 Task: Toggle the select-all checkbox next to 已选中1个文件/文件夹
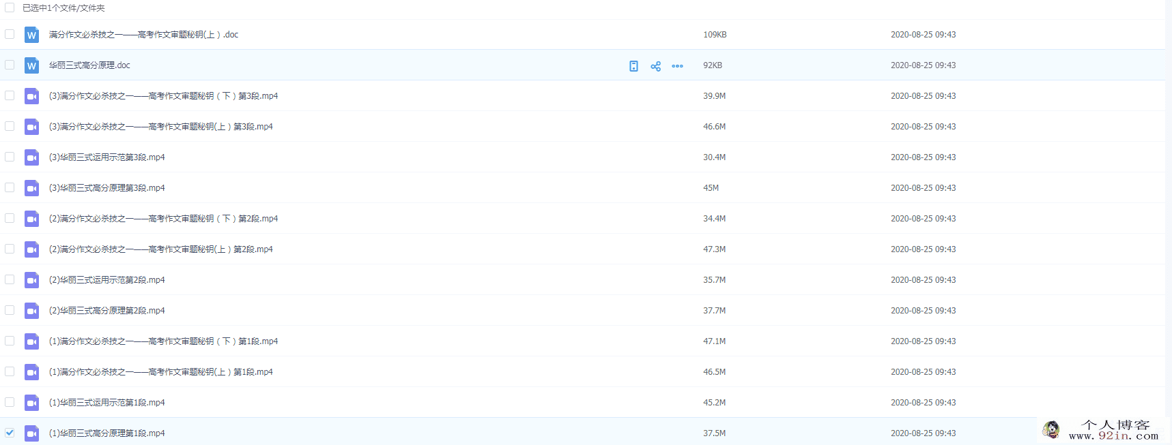coord(10,7)
